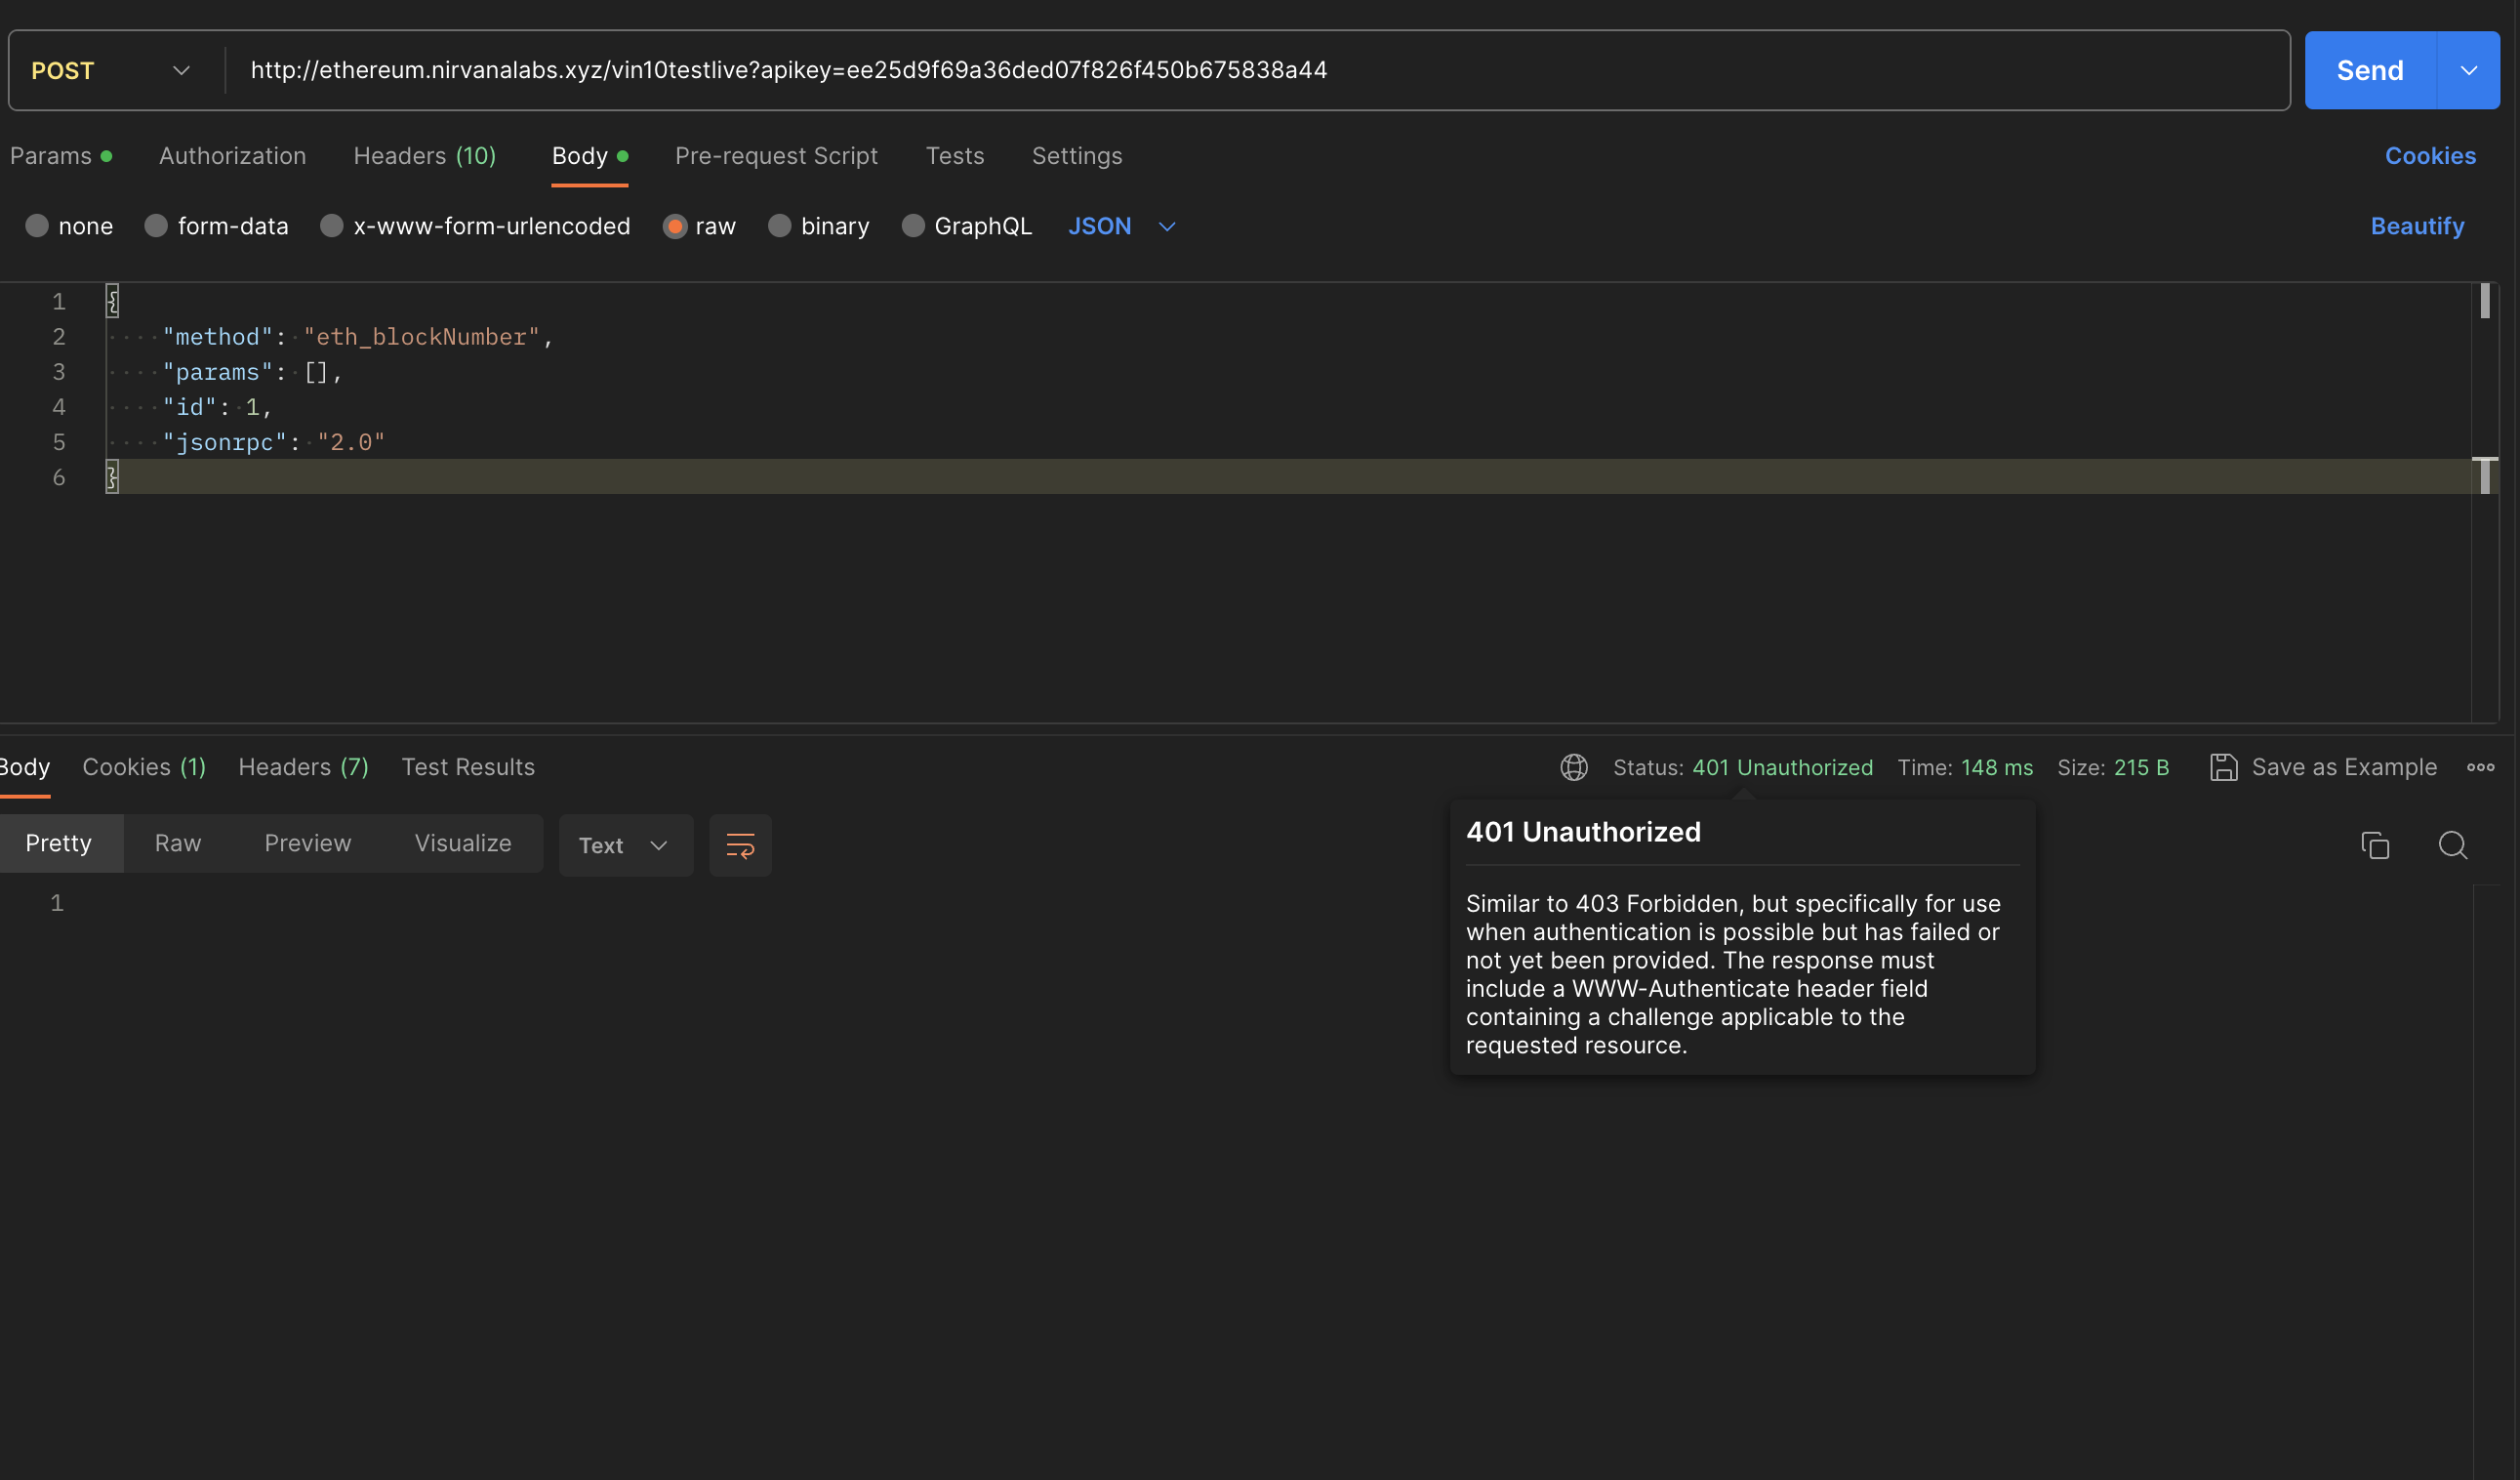Open the Text response format dropdown

(624, 845)
